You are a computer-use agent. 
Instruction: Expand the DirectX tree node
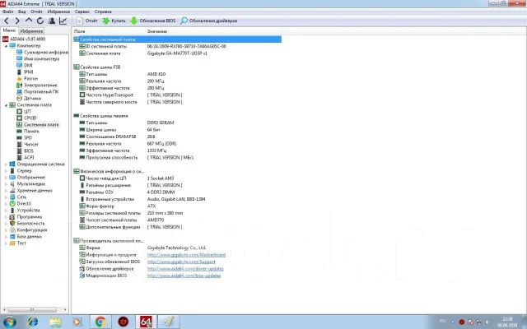click(x=6, y=204)
